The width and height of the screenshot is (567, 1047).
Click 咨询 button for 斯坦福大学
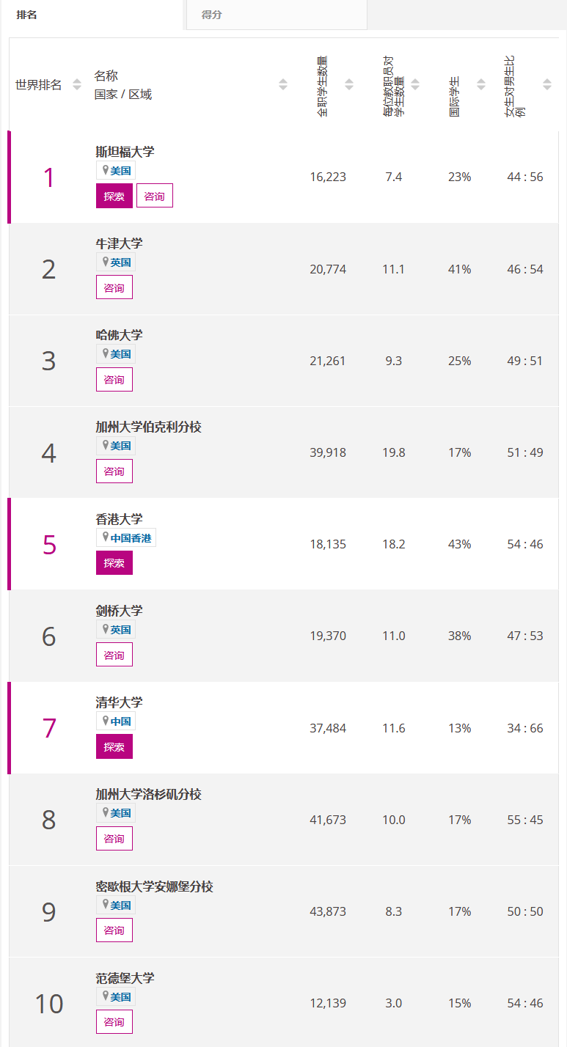tap(155, 196)
